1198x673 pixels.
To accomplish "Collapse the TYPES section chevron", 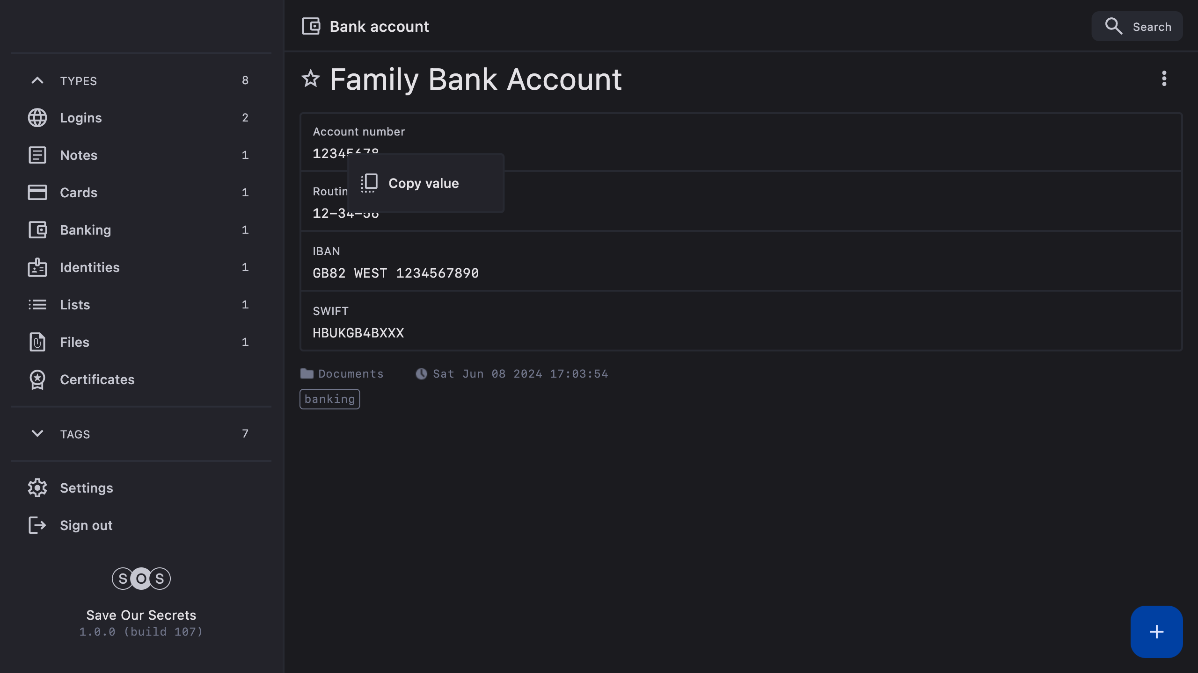I will tap(37, 80).
